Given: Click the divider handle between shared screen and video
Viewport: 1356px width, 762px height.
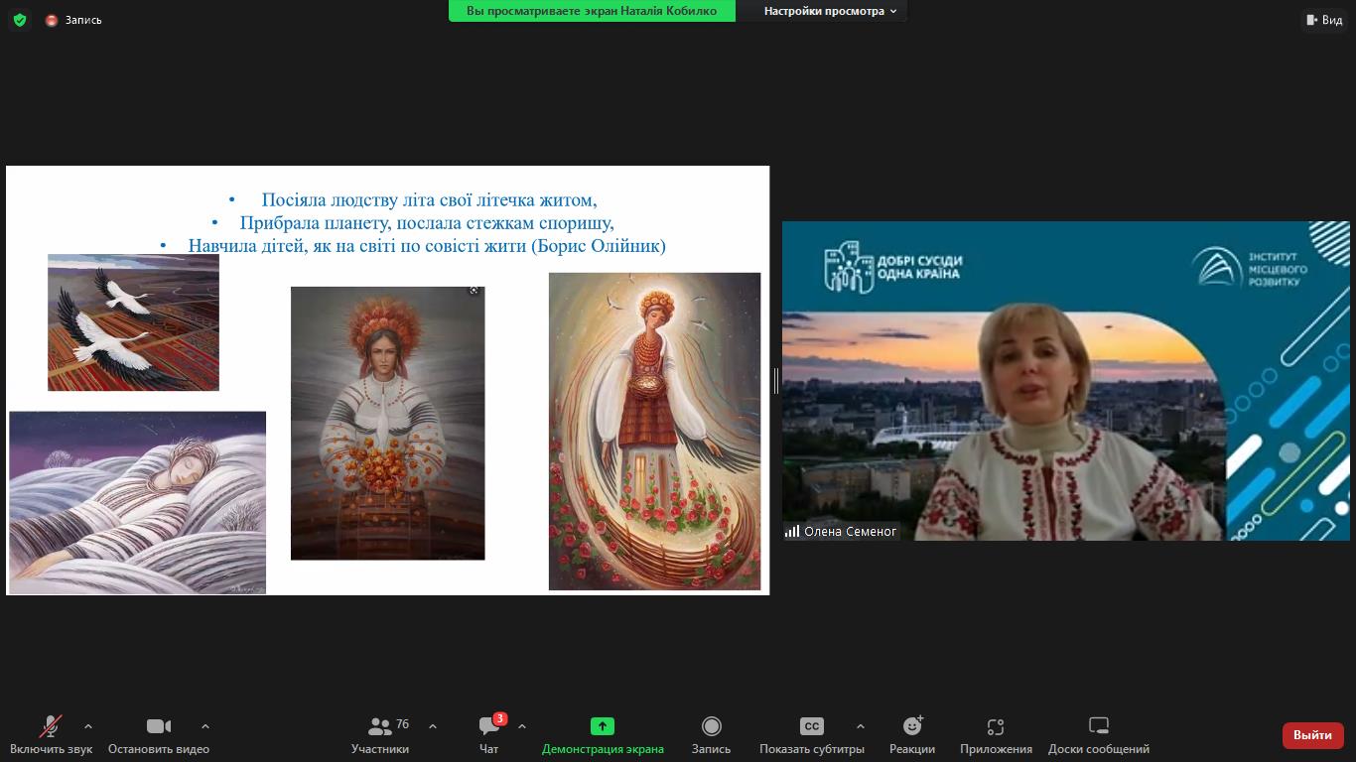Looking at the screenshot, I should pyautogui.click(x=775, y=380).
